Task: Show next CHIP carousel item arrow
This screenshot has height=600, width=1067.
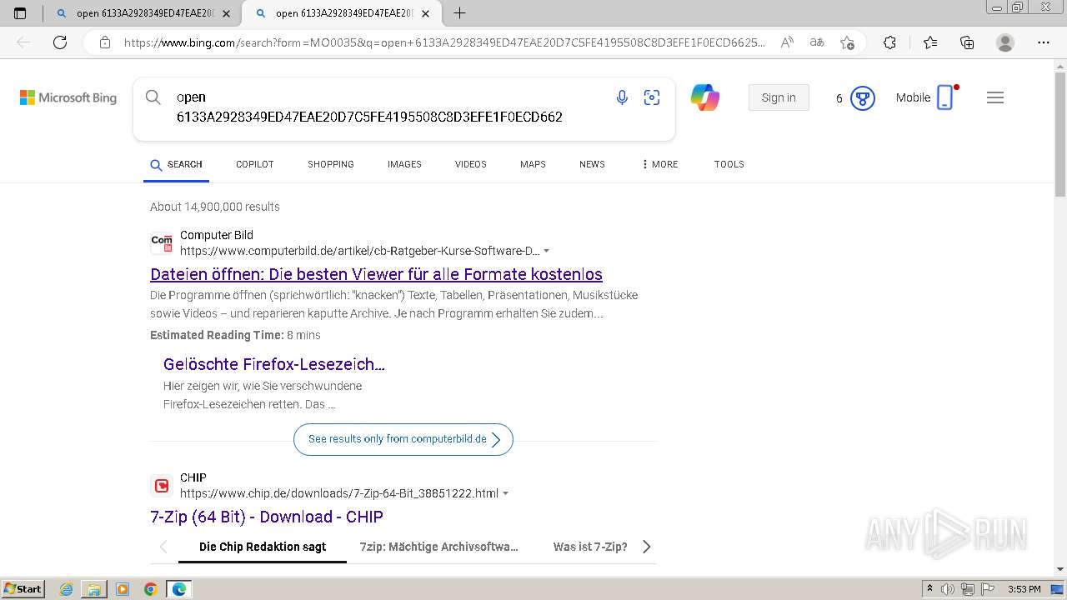Action: (646, 547)
